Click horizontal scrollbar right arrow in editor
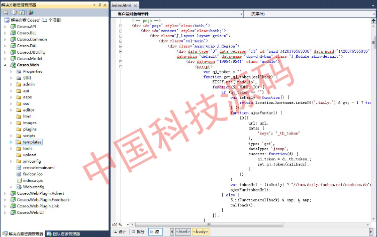This screenshot has height=237, width=377. click(368, 225)
